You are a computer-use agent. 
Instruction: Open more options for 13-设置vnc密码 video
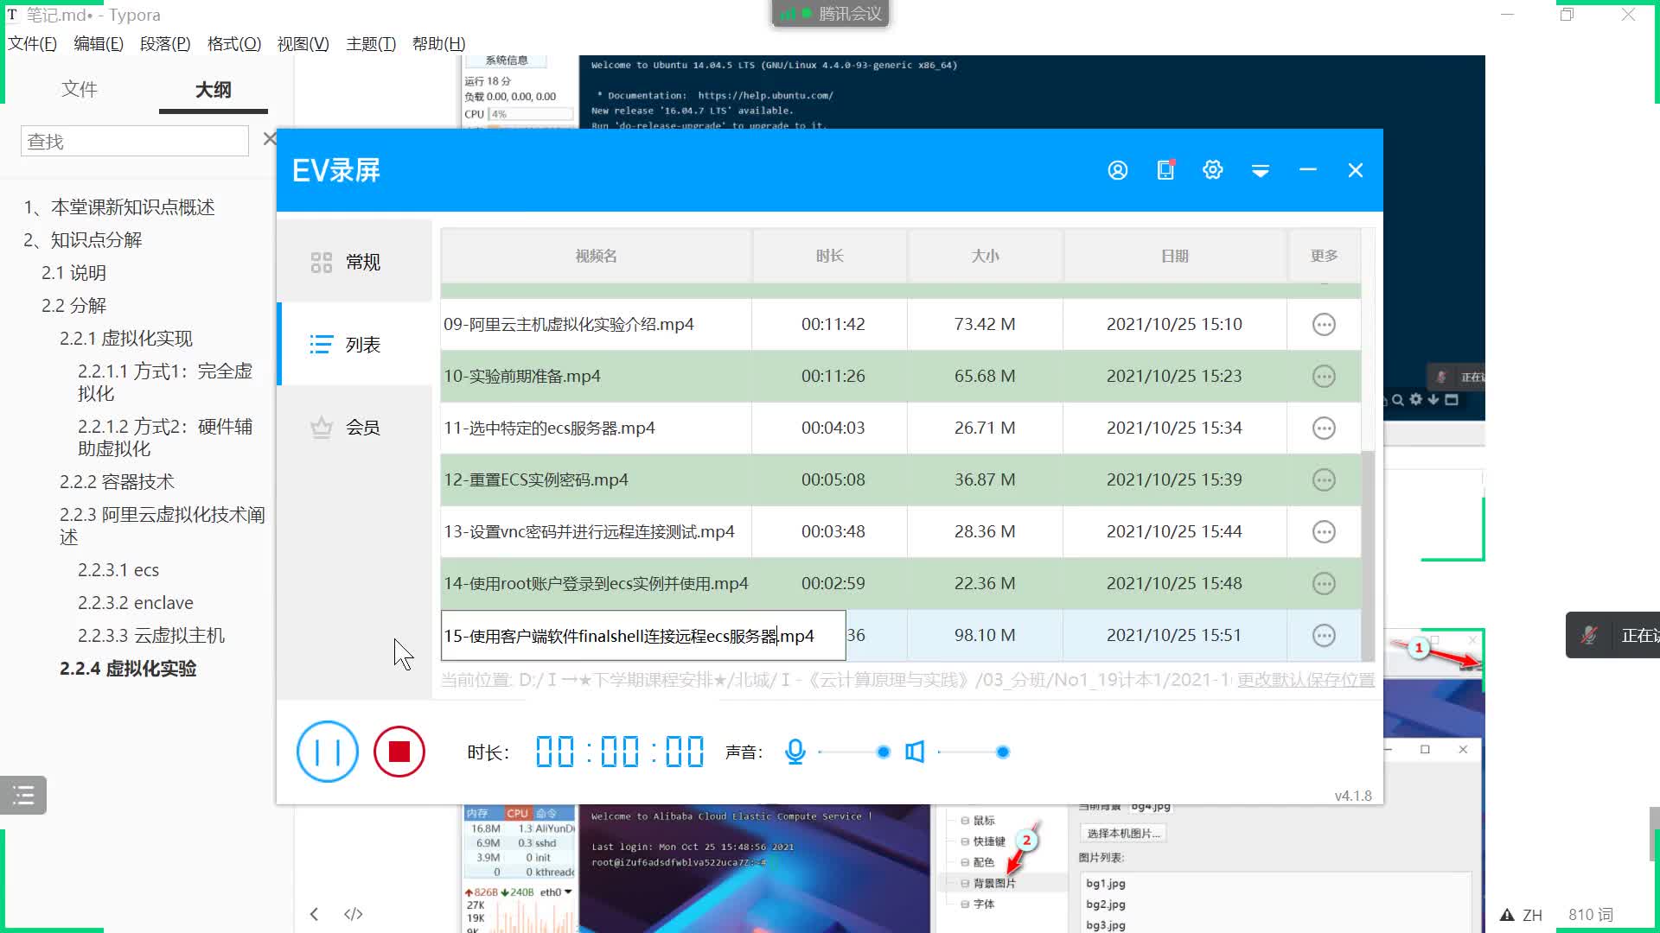click(1324, 531)
